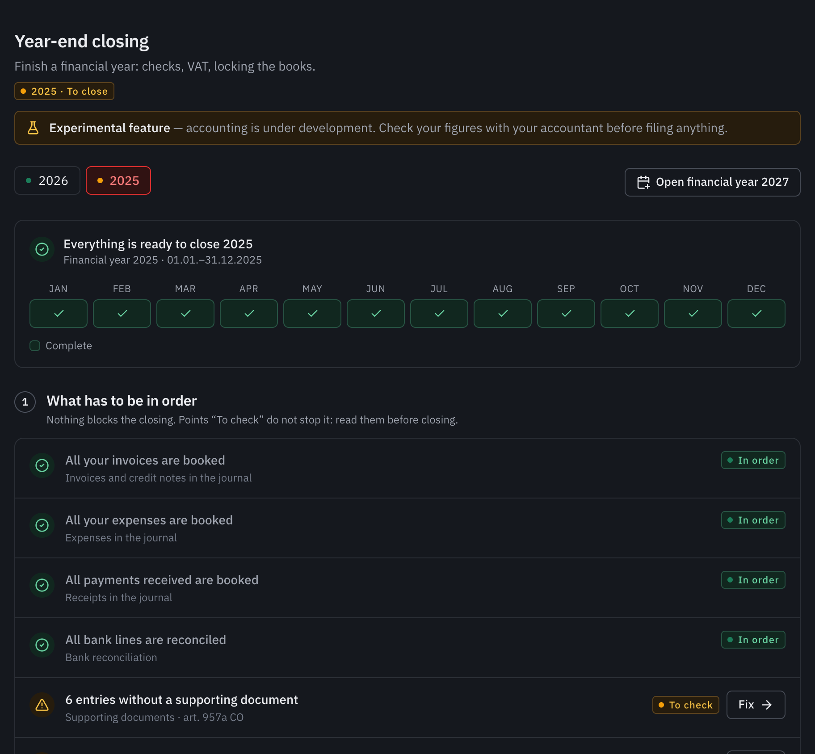Click the calendar-plus icon for opening year 2027
The image size is (815, 754).
[x=643, y=182]
